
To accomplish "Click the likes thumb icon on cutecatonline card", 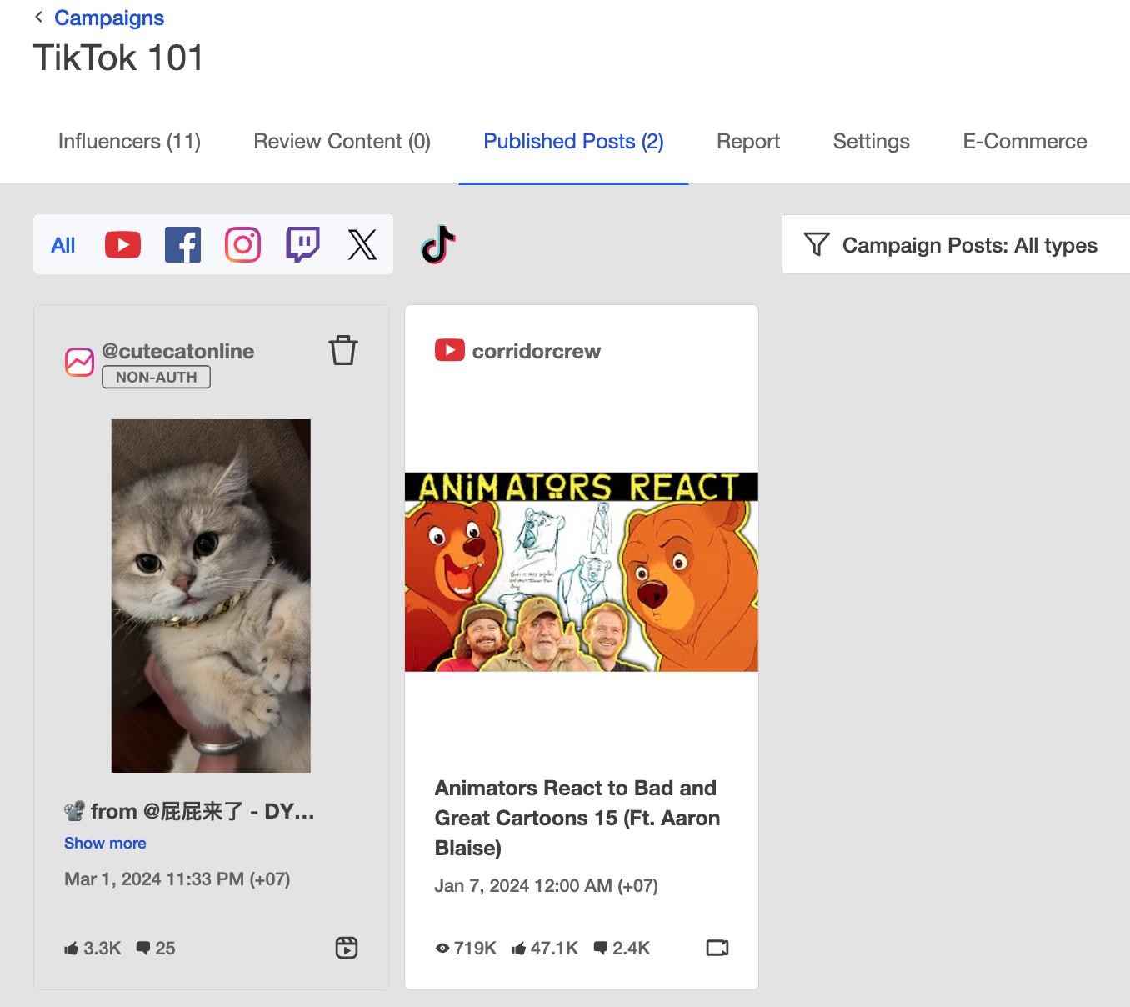I will tap(72, 949).
